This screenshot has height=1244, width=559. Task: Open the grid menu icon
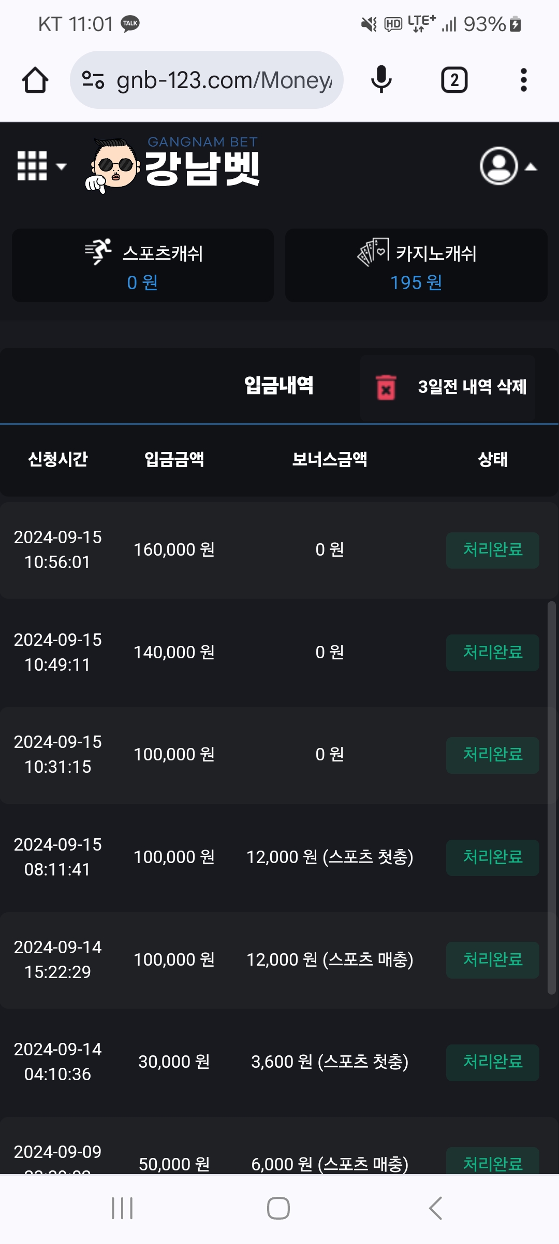coord(32,166)
